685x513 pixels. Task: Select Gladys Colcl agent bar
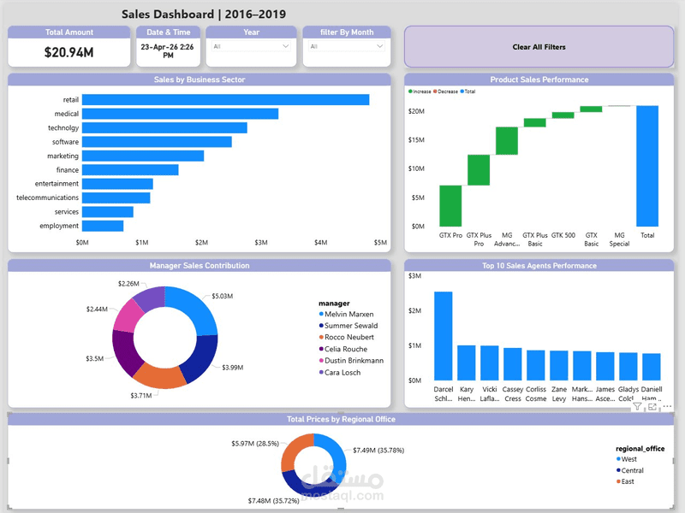coord(628,367)
